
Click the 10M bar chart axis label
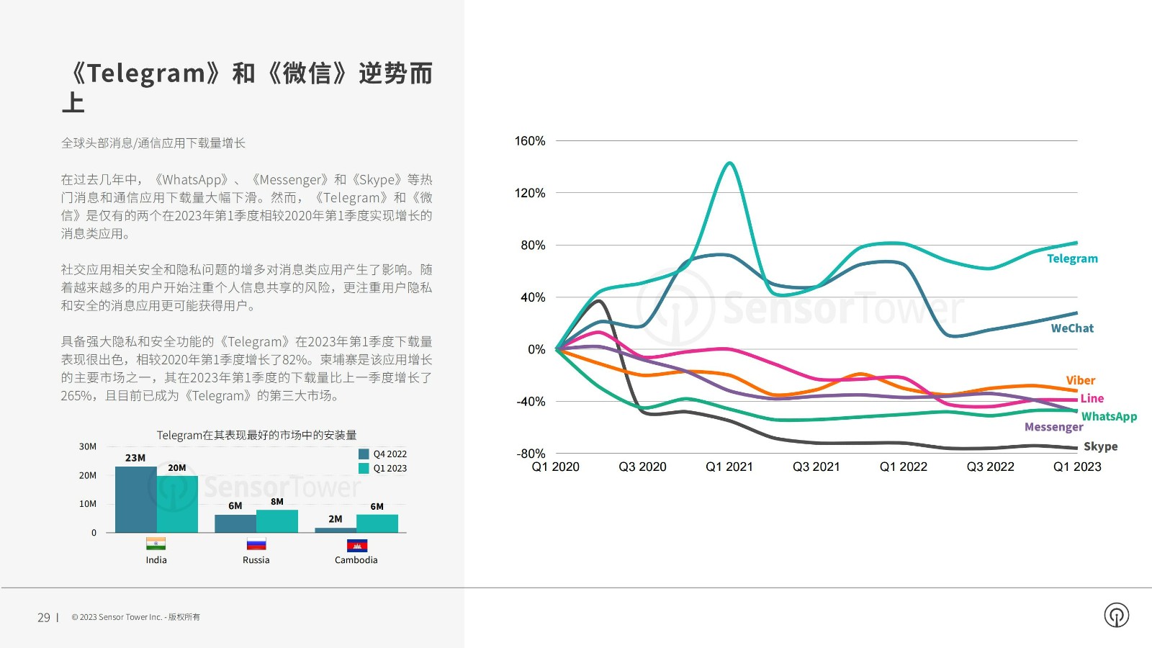(88, 504)
